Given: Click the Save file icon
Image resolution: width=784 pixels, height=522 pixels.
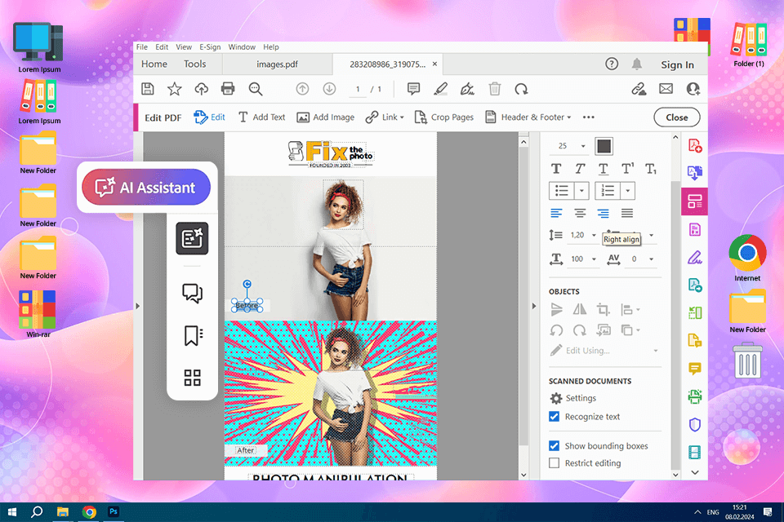Looking at the screenshot, I should [x=148, y=89].
